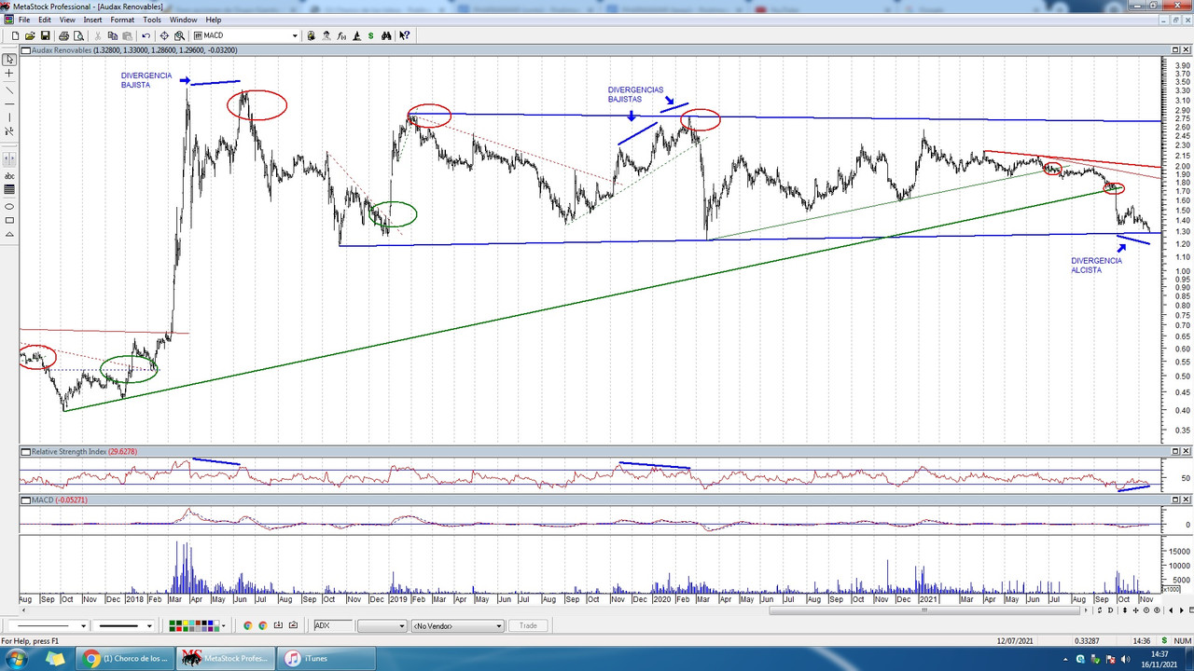
Task: Select the pointer tool in the left toolbar
Action: pos(8,59)
